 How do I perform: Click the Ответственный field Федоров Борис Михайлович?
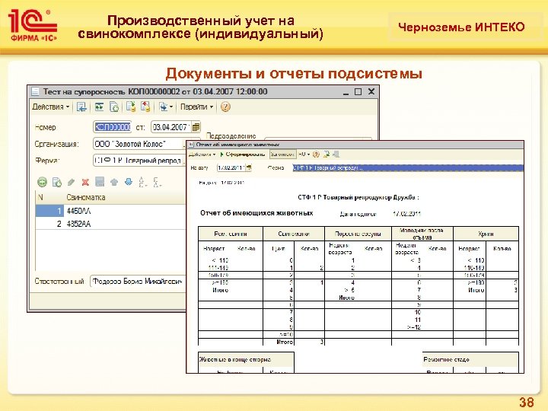point(138,282)
